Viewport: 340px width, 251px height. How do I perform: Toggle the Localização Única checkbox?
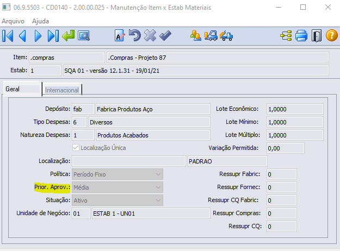pos(76,148)
